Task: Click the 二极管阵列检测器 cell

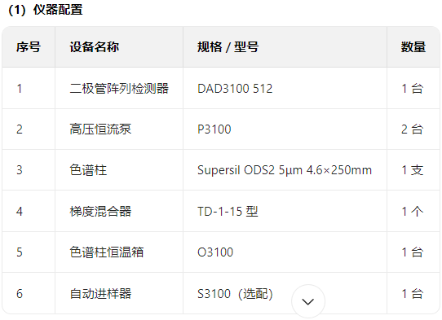Action: coord(119,89)
